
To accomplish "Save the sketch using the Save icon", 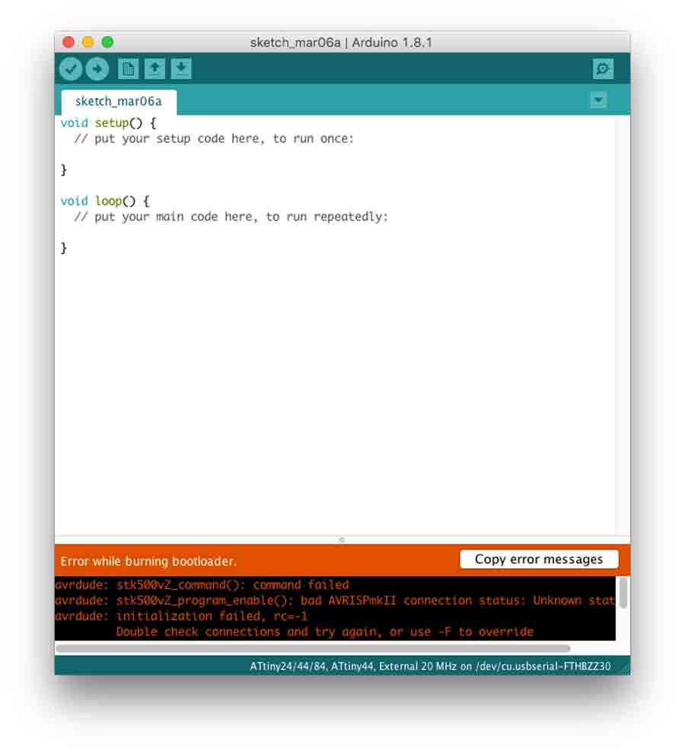I will (181, 69).
